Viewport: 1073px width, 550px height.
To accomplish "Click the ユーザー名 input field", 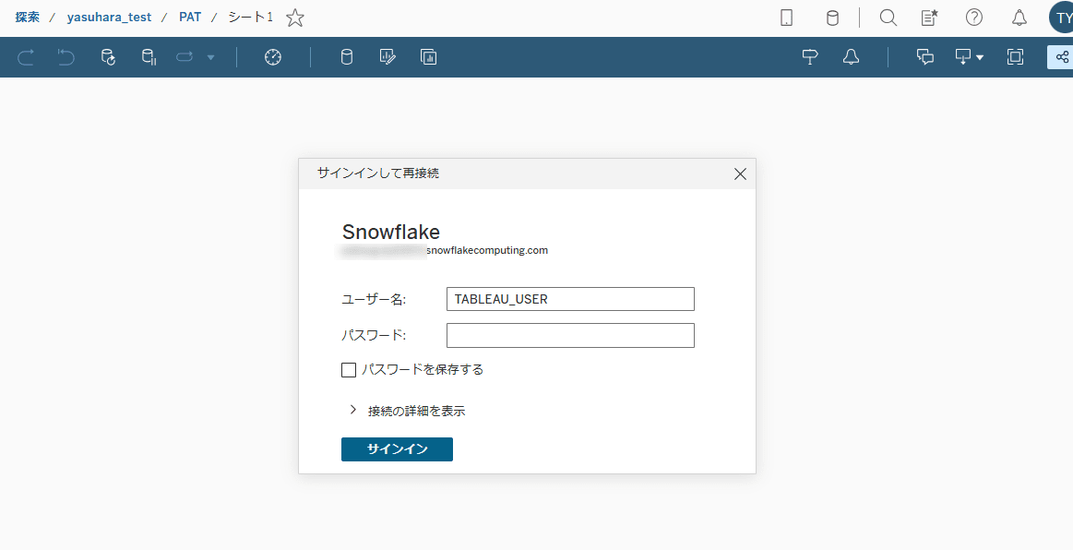I will 570,300.
